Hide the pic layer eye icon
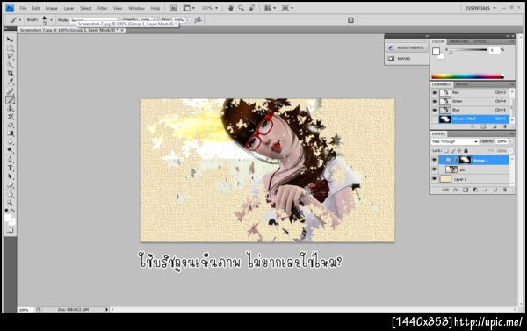The width and height of the screenshot is (527, 331). pos(434,169)
